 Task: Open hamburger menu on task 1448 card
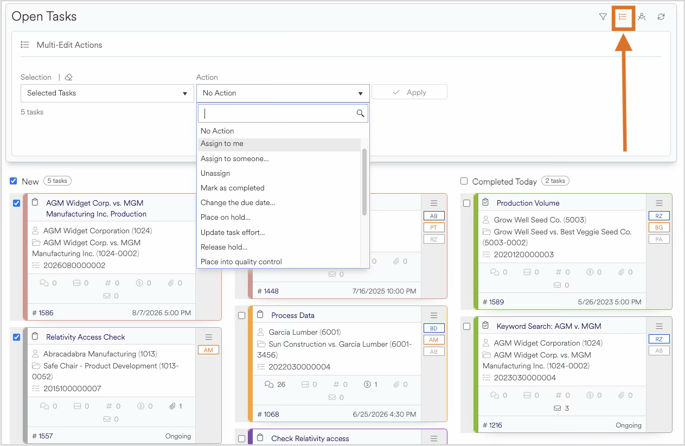(434, 203)
